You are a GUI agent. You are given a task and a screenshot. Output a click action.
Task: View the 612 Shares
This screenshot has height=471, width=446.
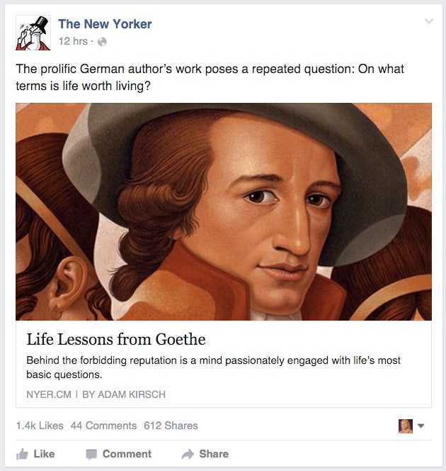(x=171, y=426)
